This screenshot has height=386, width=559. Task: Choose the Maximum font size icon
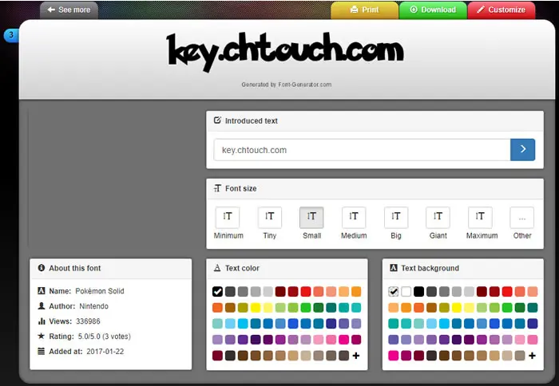(x=480, y=217)
